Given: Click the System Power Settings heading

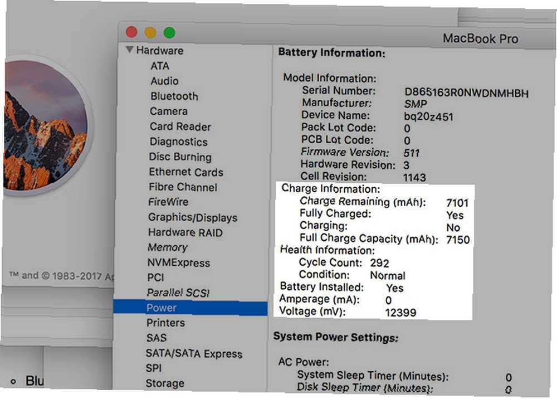Looking at the screenshot, I should 336,337.
